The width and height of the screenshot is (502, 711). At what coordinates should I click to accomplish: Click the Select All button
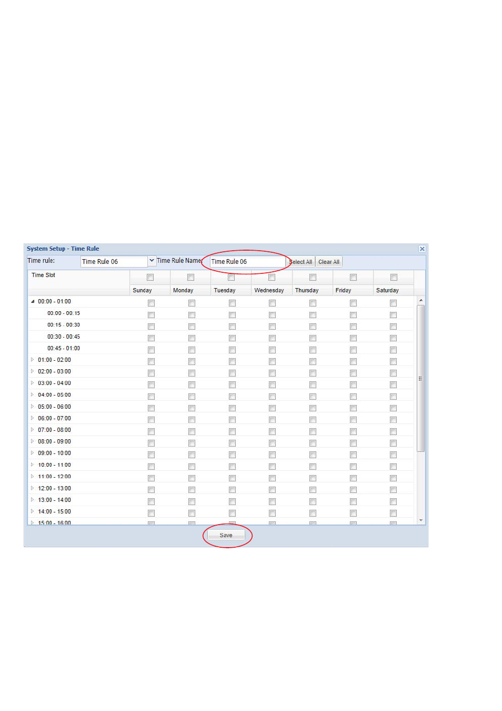click(301, 262)
